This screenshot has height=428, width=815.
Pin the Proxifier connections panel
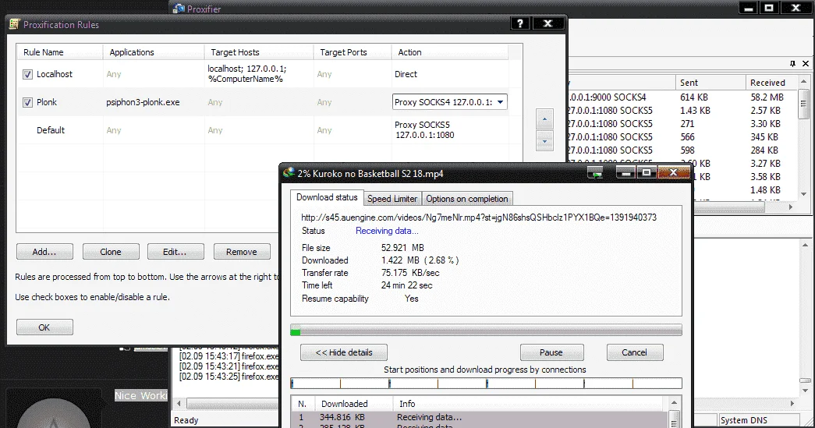[792, 63]
